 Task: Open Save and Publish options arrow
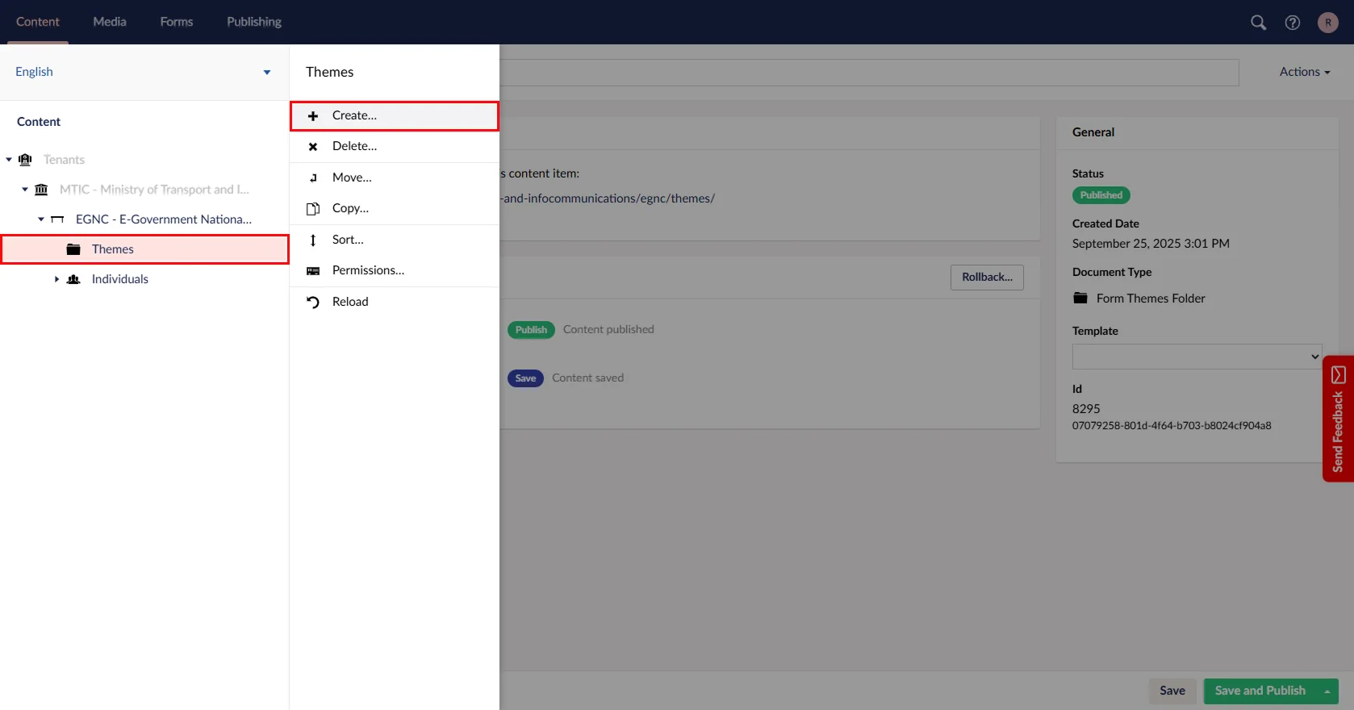coord(1327,691)
